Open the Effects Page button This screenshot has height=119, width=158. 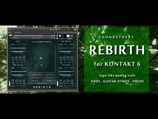49,75
